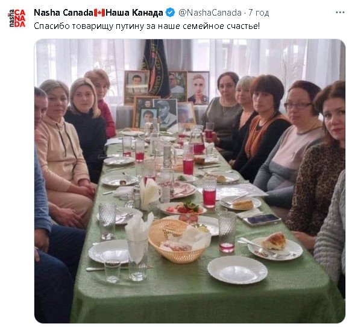The height and width of the screenshot is (327, 352).
Task: Click the "Nasha Canada" display name
Action: pyautogui.click(x=62, y=13)
